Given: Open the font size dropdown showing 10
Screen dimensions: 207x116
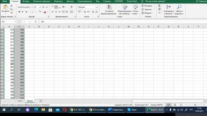Looking at the screenshot, I should [40, 7].
